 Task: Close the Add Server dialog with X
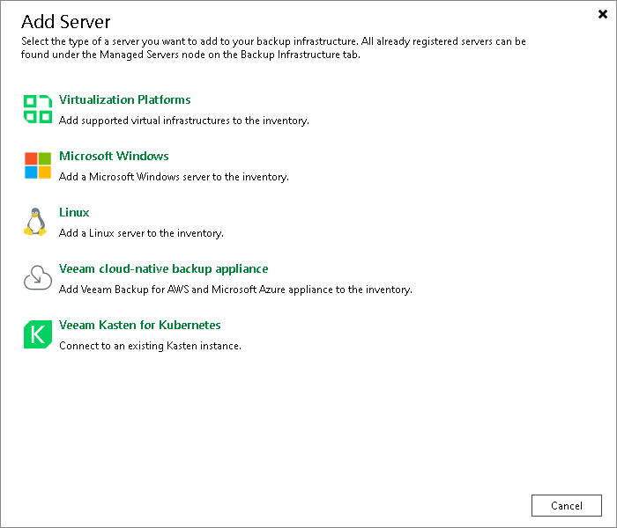point(602,14)
